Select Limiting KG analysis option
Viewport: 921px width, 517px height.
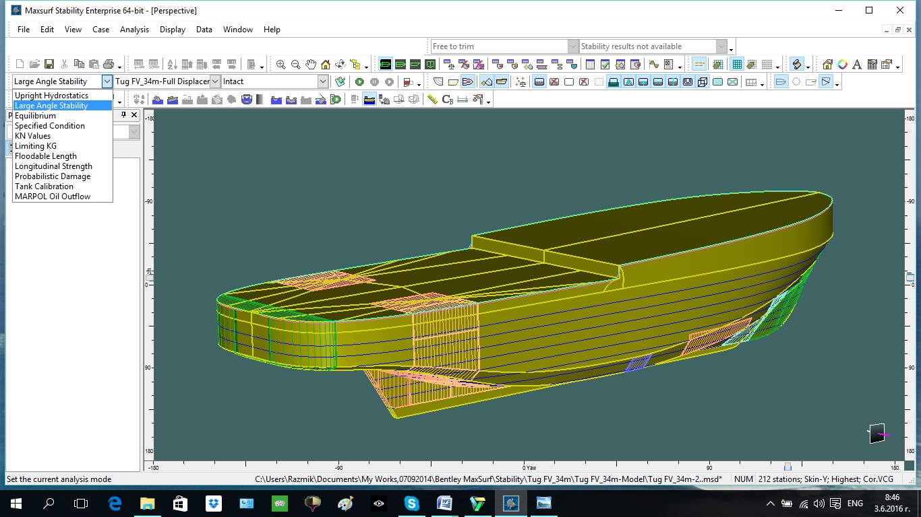(x=36, y=146)
